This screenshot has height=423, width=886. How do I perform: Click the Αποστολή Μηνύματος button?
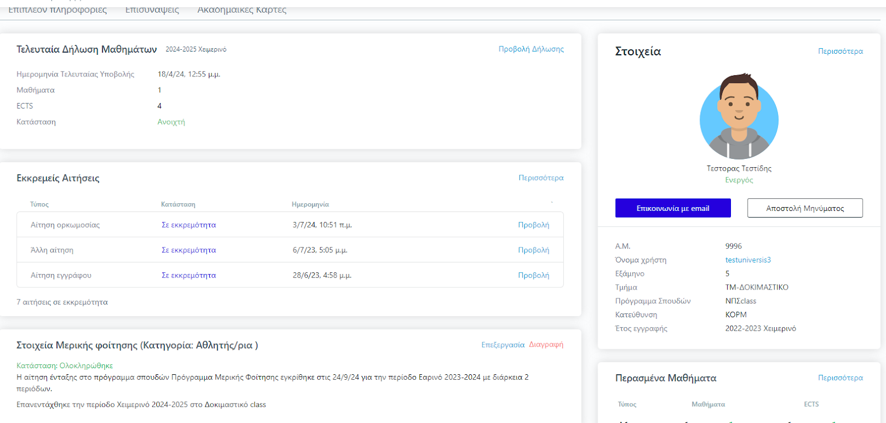[x=805, y=208]
